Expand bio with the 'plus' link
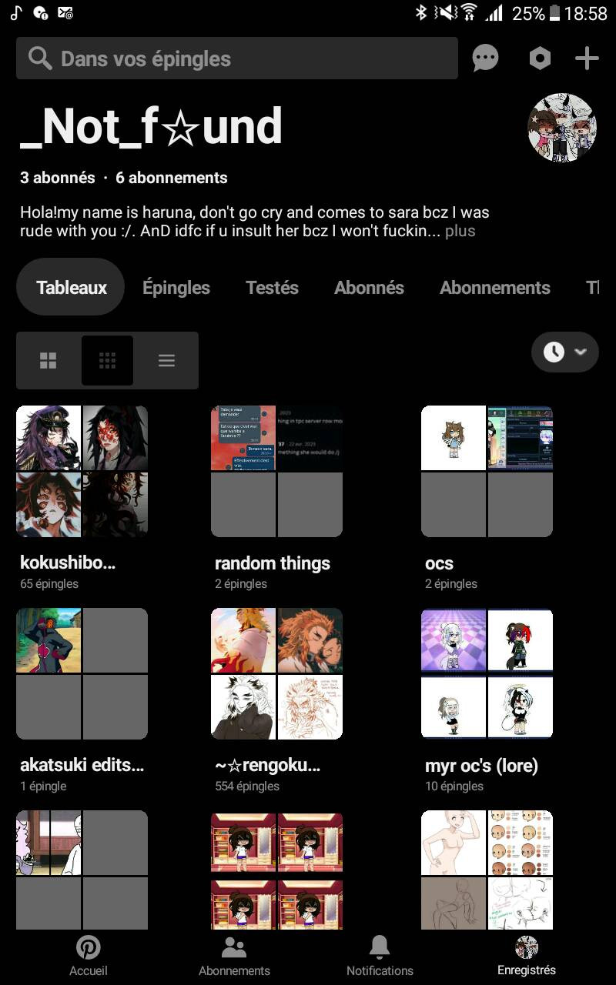 click(460, 231)
